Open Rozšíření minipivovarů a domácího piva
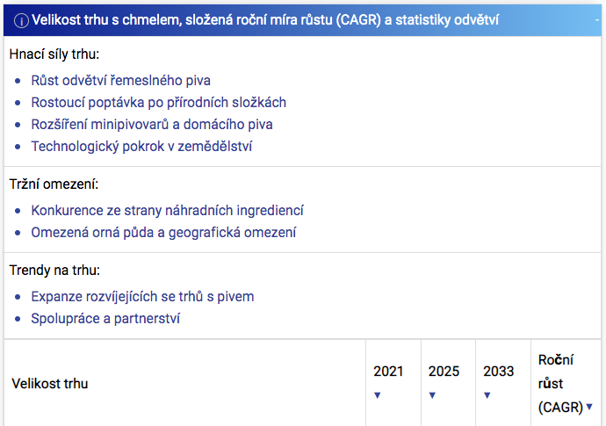This screenshot has height=426, width=606. tap(152, 125)
